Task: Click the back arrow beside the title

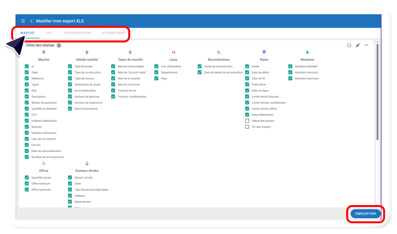Action: (x=31, y=21)
